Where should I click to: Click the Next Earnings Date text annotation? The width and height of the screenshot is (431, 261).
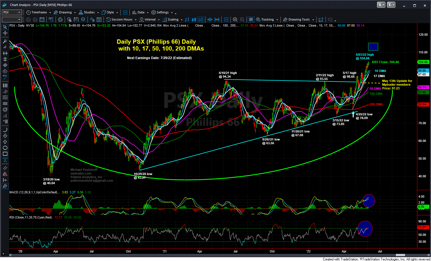point(159,58)
